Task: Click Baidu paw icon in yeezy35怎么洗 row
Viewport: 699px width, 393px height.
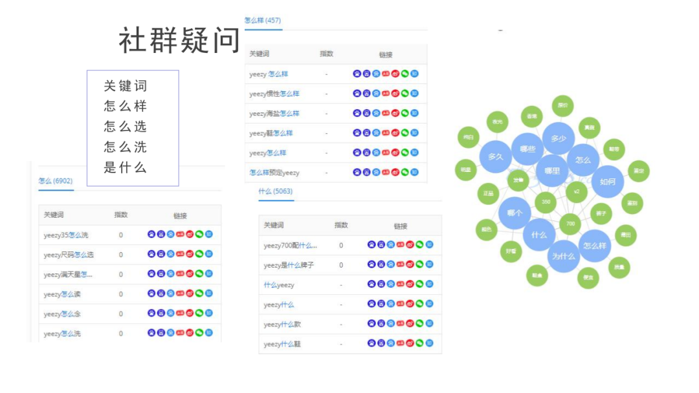Action: [x=151, y=234]
